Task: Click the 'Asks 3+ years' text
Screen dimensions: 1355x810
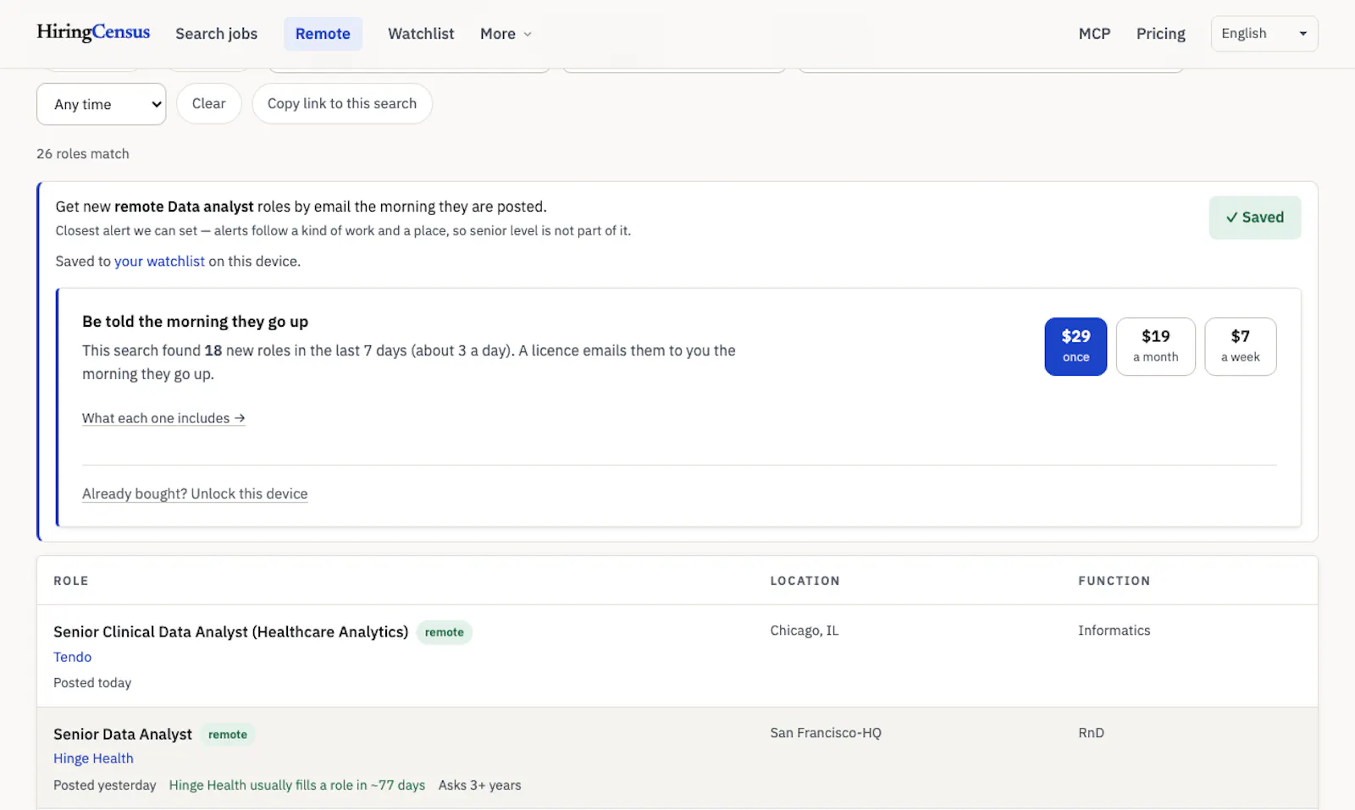Action: [x=479, y=785]
